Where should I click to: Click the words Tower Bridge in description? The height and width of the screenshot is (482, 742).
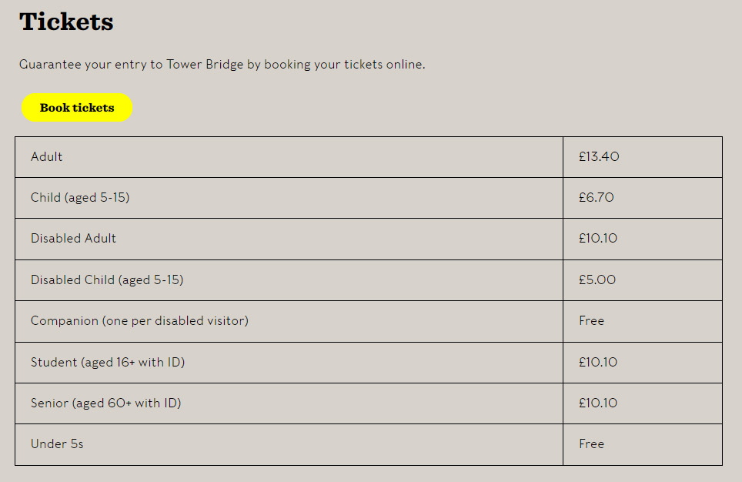(205, 65)
